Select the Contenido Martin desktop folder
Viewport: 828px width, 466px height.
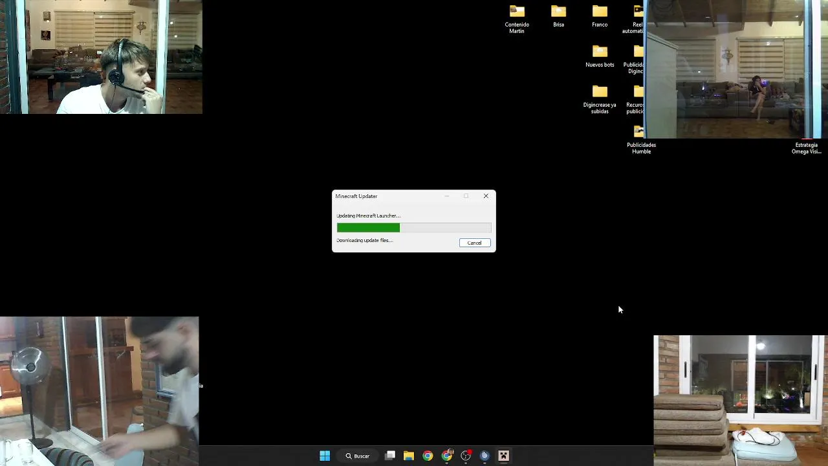[517, 19]
